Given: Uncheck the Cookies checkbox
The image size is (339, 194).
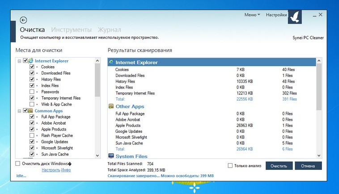Looking at the screenshot, I should point(32,67).
